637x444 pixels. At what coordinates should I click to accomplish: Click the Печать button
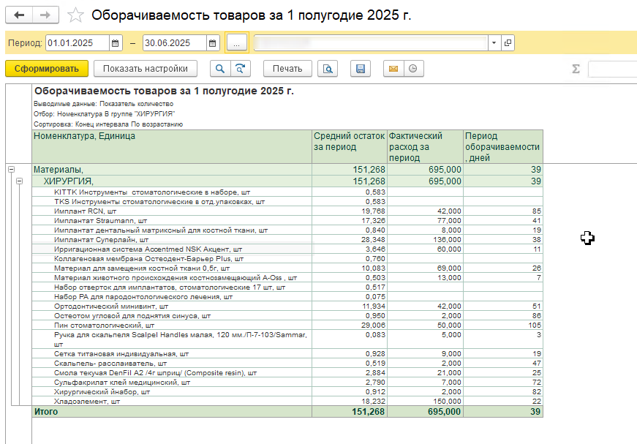[x=287, y=69]
